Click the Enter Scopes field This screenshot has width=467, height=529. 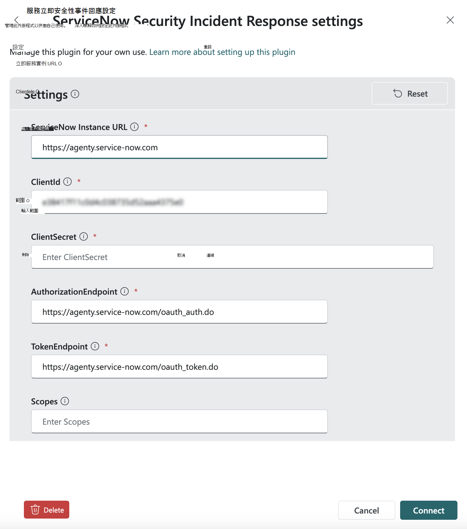[x=179, y=422]
